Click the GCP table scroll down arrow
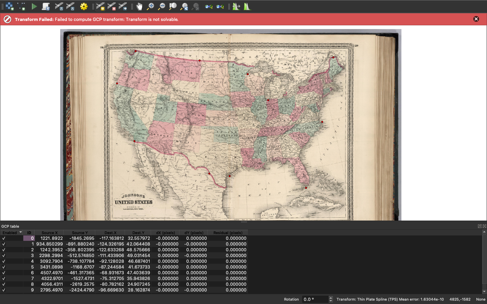 (x=484, y=292)
